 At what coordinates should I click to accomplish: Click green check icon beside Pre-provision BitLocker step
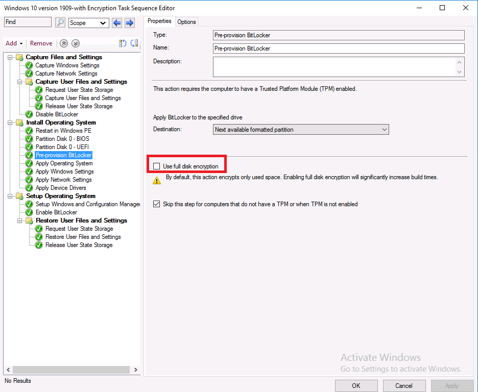tap(29, 155)
